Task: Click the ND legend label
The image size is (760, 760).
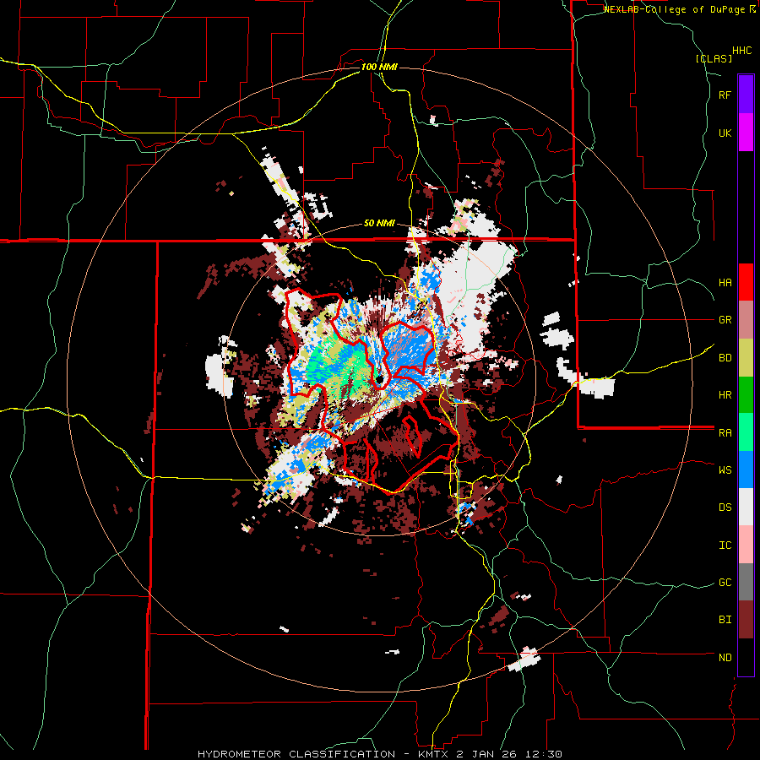Action: (725, 658)
